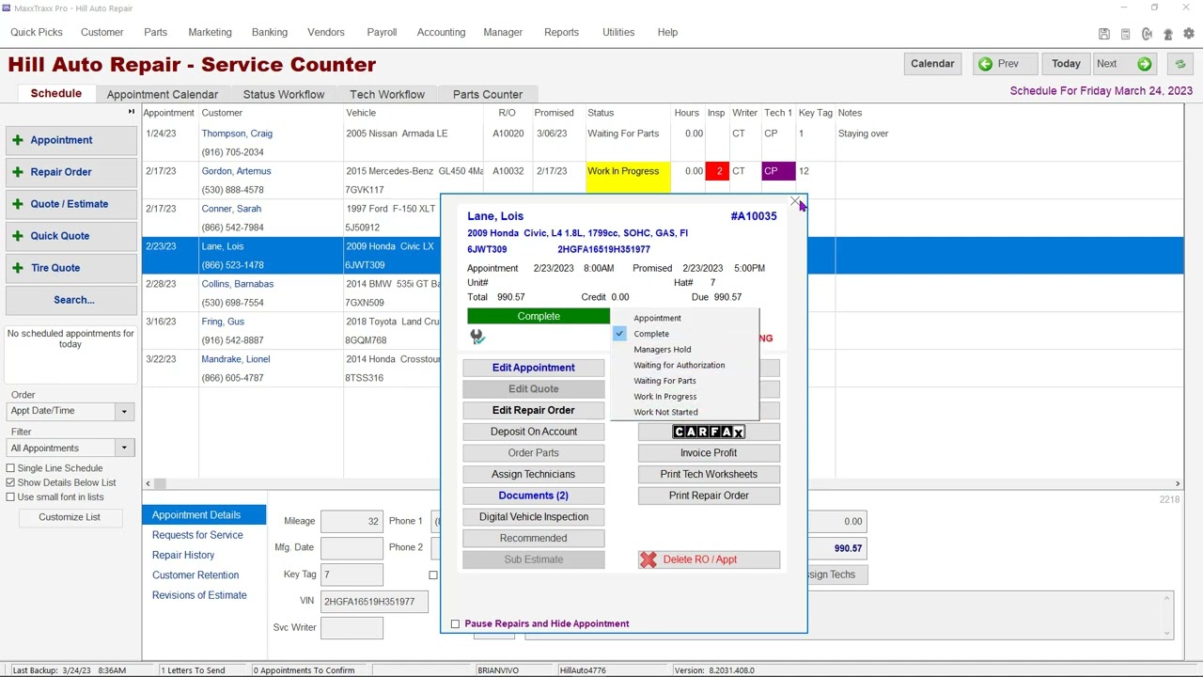The width and height of the screenshot is (1203, 677).
Task: Select Requests for Service section
Action: pyautogui.click(x=197, y=535)
